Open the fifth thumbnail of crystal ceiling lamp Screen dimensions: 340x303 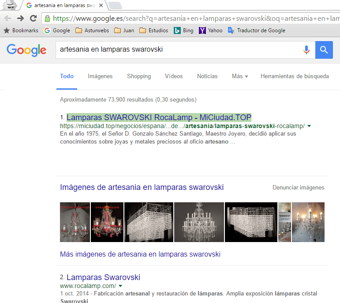[251, 222]
